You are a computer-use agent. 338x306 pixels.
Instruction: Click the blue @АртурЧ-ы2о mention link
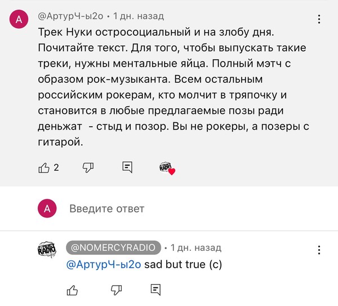click(104, 264)
